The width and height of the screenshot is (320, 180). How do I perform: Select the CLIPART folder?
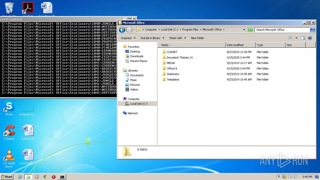[x=172, y=52]
